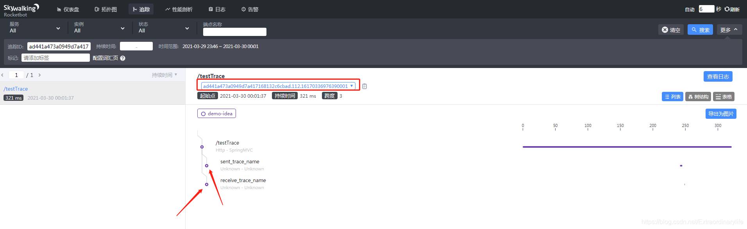The height and width of the screenshot is (229, 747).
Task: Click the page number input box
Action: tap(16, 75)
